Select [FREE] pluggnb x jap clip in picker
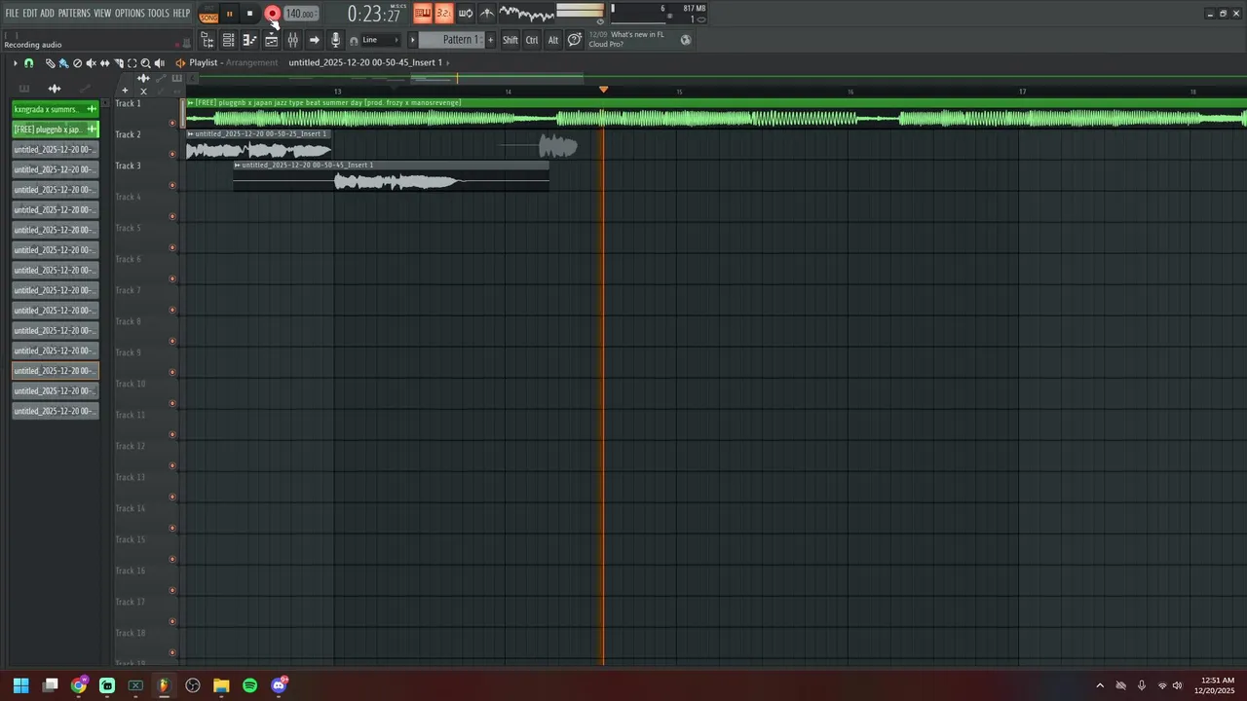Viewport: 1247px width, 701px height. tap(56, 129)
